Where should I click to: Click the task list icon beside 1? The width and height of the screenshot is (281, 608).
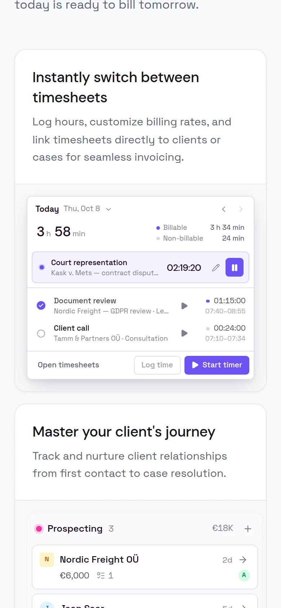101,576
